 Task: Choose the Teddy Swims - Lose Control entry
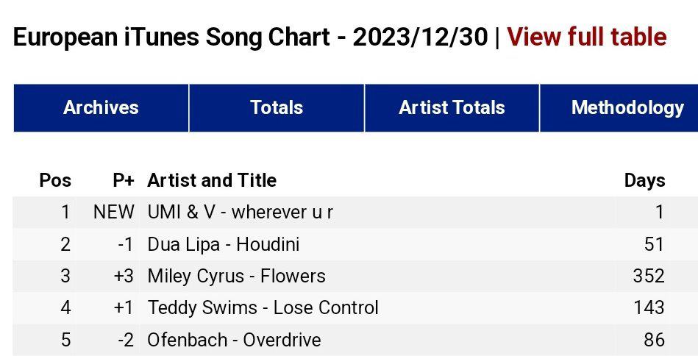(263, 307)
